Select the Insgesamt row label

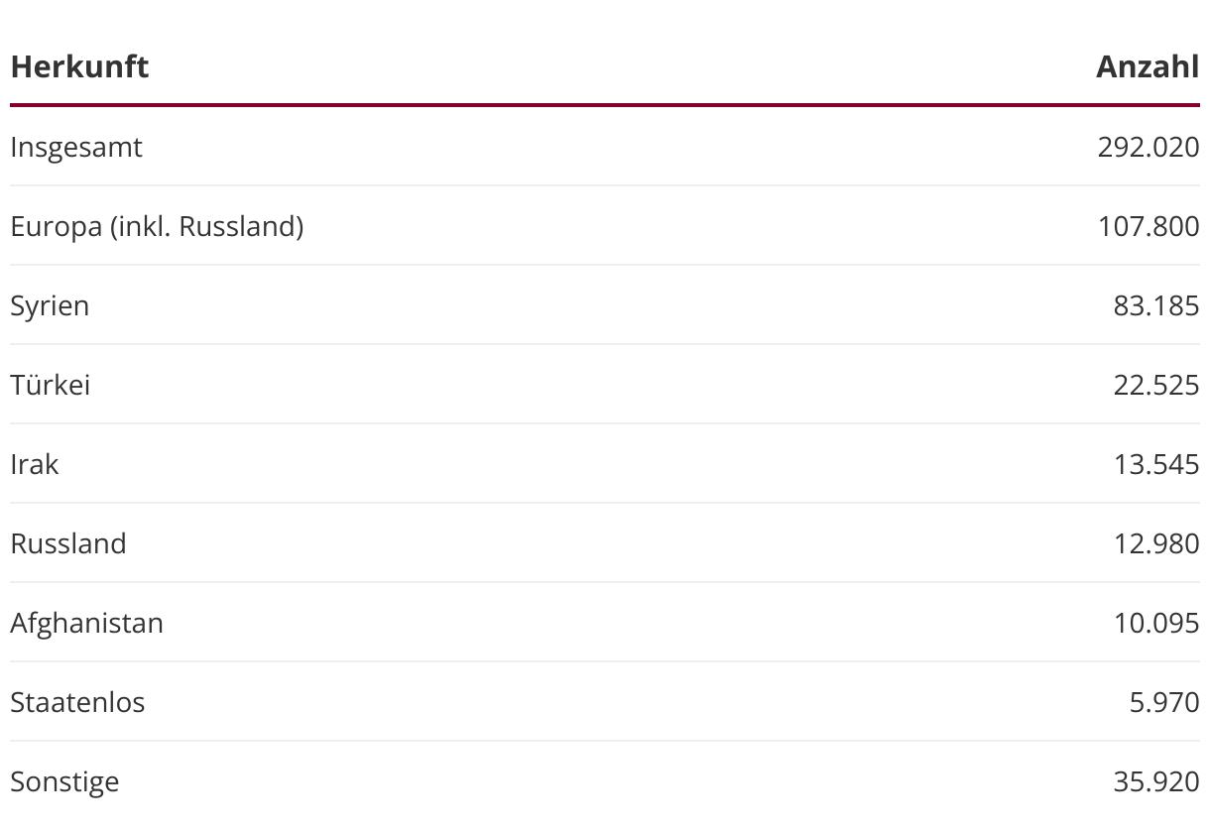pos(76,148)
